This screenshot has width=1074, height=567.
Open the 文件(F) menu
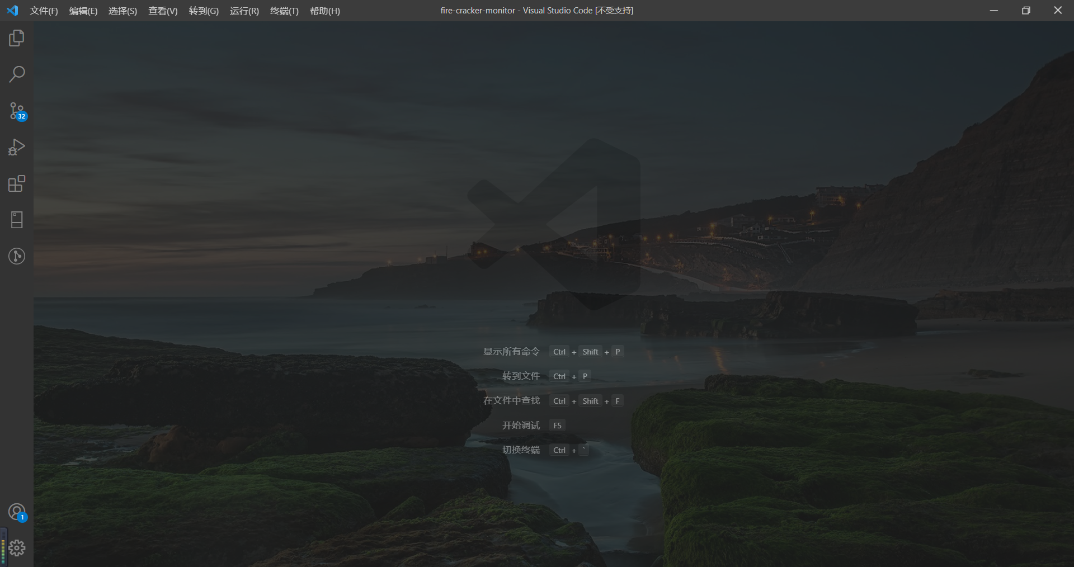click(44, 11)
